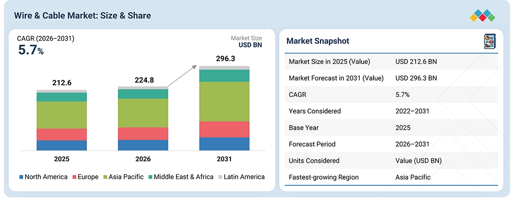The width and height of the screenshot is (511, 199).
Task: Click the 'Latin America' legend label
Action: [x=244, y=177]
